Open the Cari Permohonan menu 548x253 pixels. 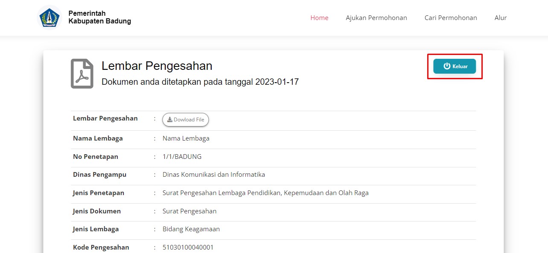(x=450, y=18)
